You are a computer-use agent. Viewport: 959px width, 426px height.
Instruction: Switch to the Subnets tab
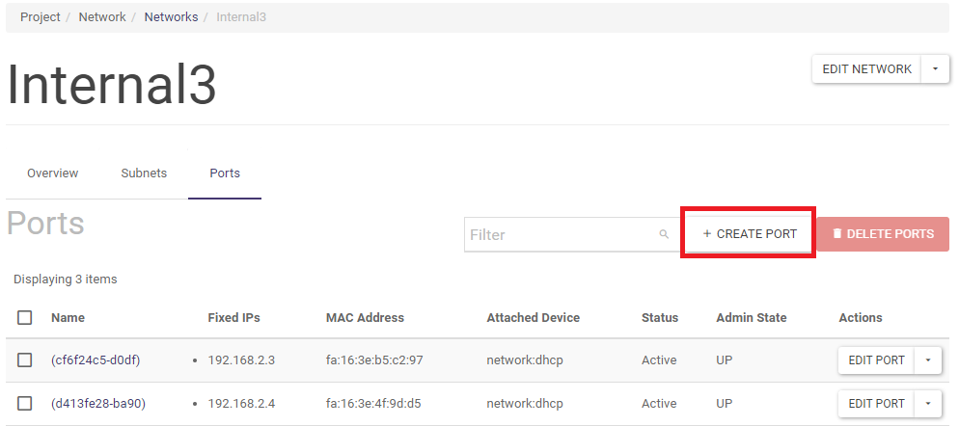(x=144, y=173)
